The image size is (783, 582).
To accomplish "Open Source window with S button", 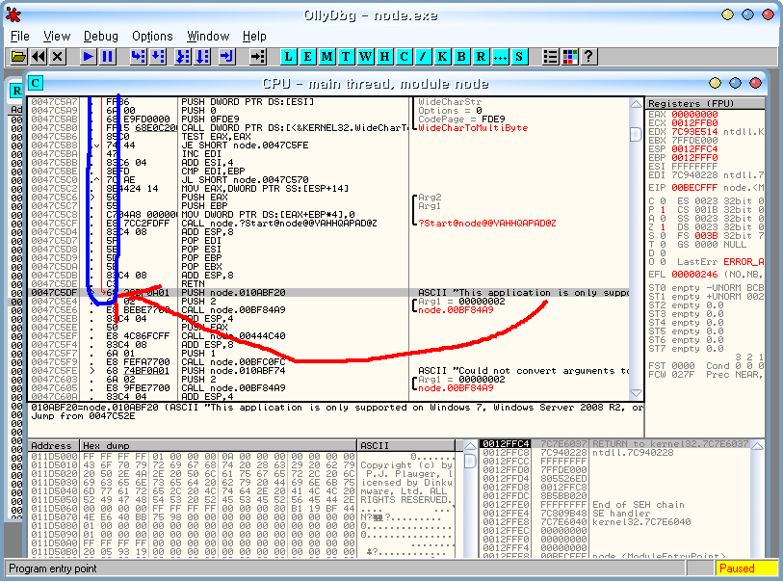I will [x=519, y=57].
